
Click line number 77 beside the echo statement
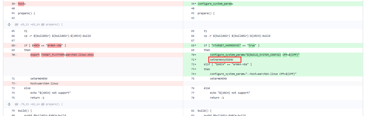[x=193, y=93]
